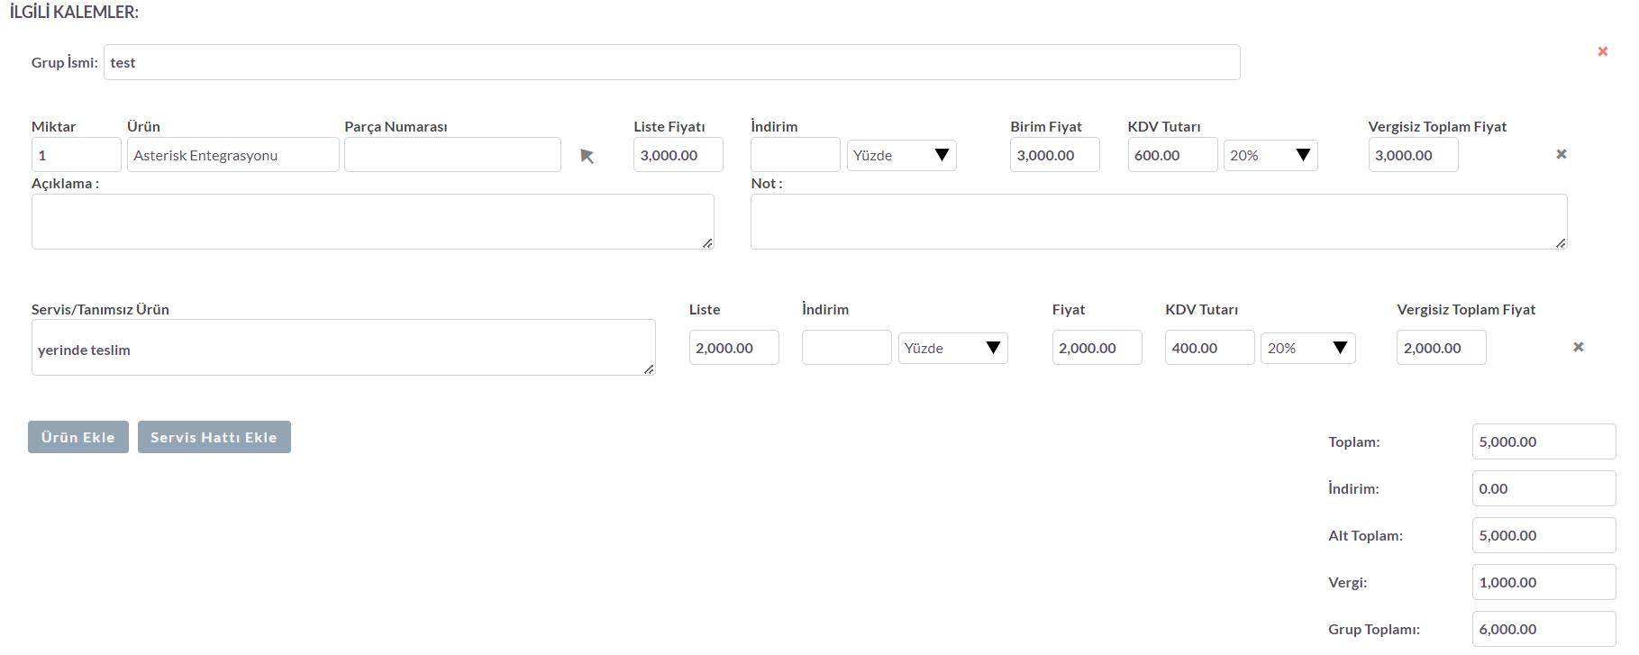Click the Ürün Ekle button
This screenshot has width=1639, height=655.
[x=78, y=437]
